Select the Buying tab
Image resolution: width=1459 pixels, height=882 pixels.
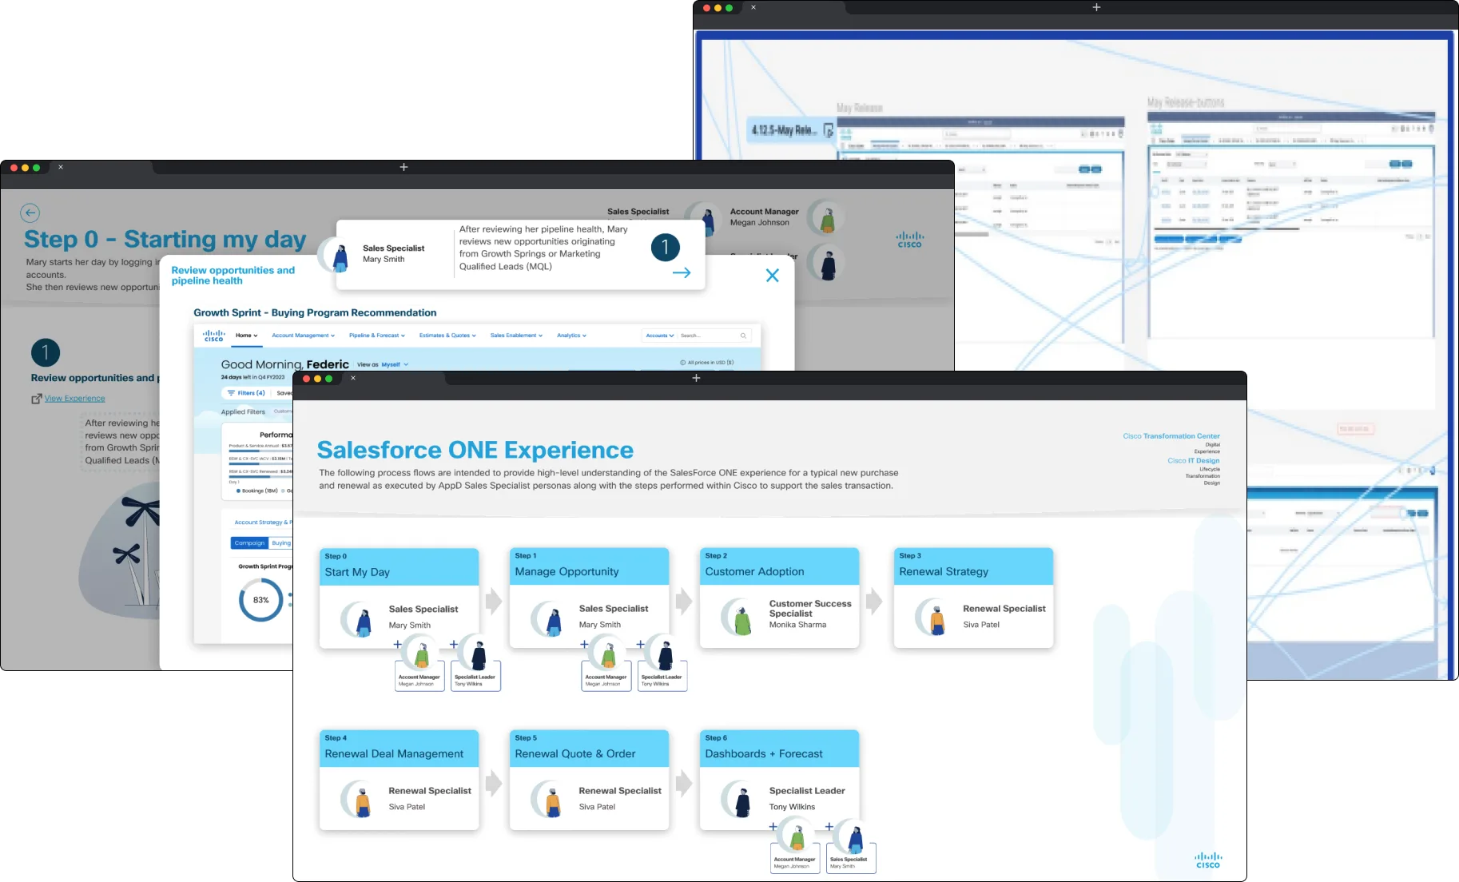[x=281, y=543]
